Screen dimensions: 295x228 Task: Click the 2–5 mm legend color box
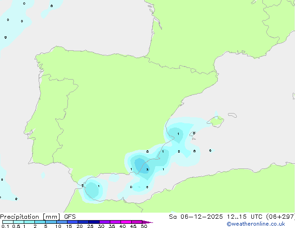tap(40, 222)
